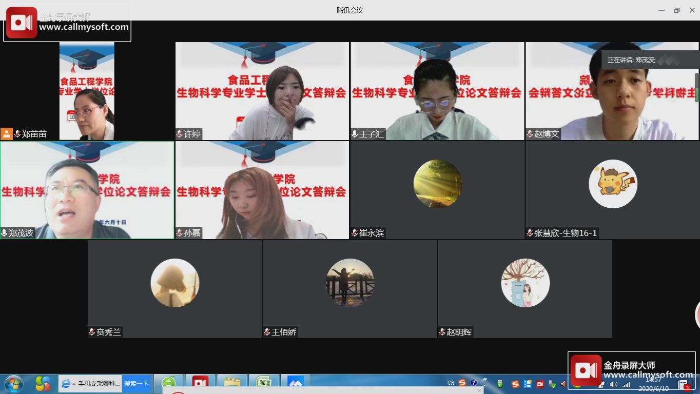Click the blue help question mark tray icon
The image size is (700, 394).
point(474,383)
